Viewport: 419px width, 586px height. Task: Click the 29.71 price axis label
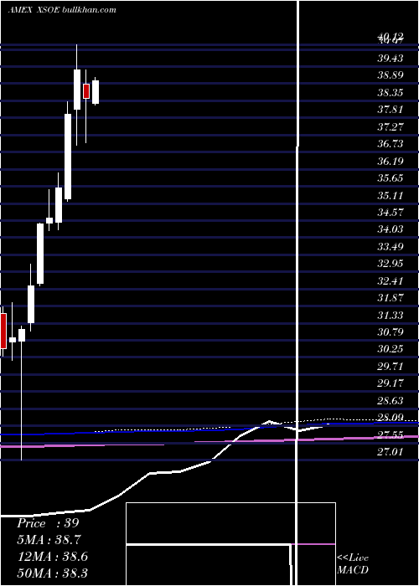point(391,367)
